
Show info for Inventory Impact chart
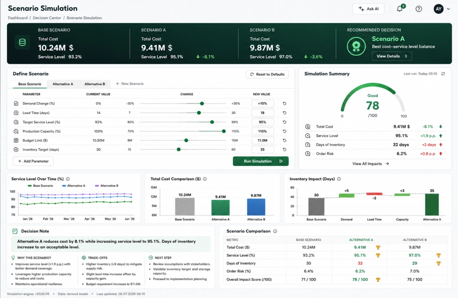[339, 179]
